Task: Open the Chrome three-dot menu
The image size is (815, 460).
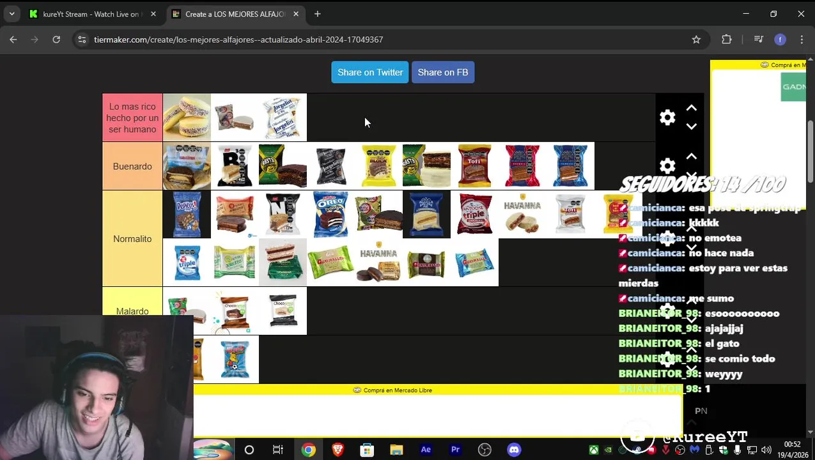Action: pyautogui.click(x=802, y=40)
